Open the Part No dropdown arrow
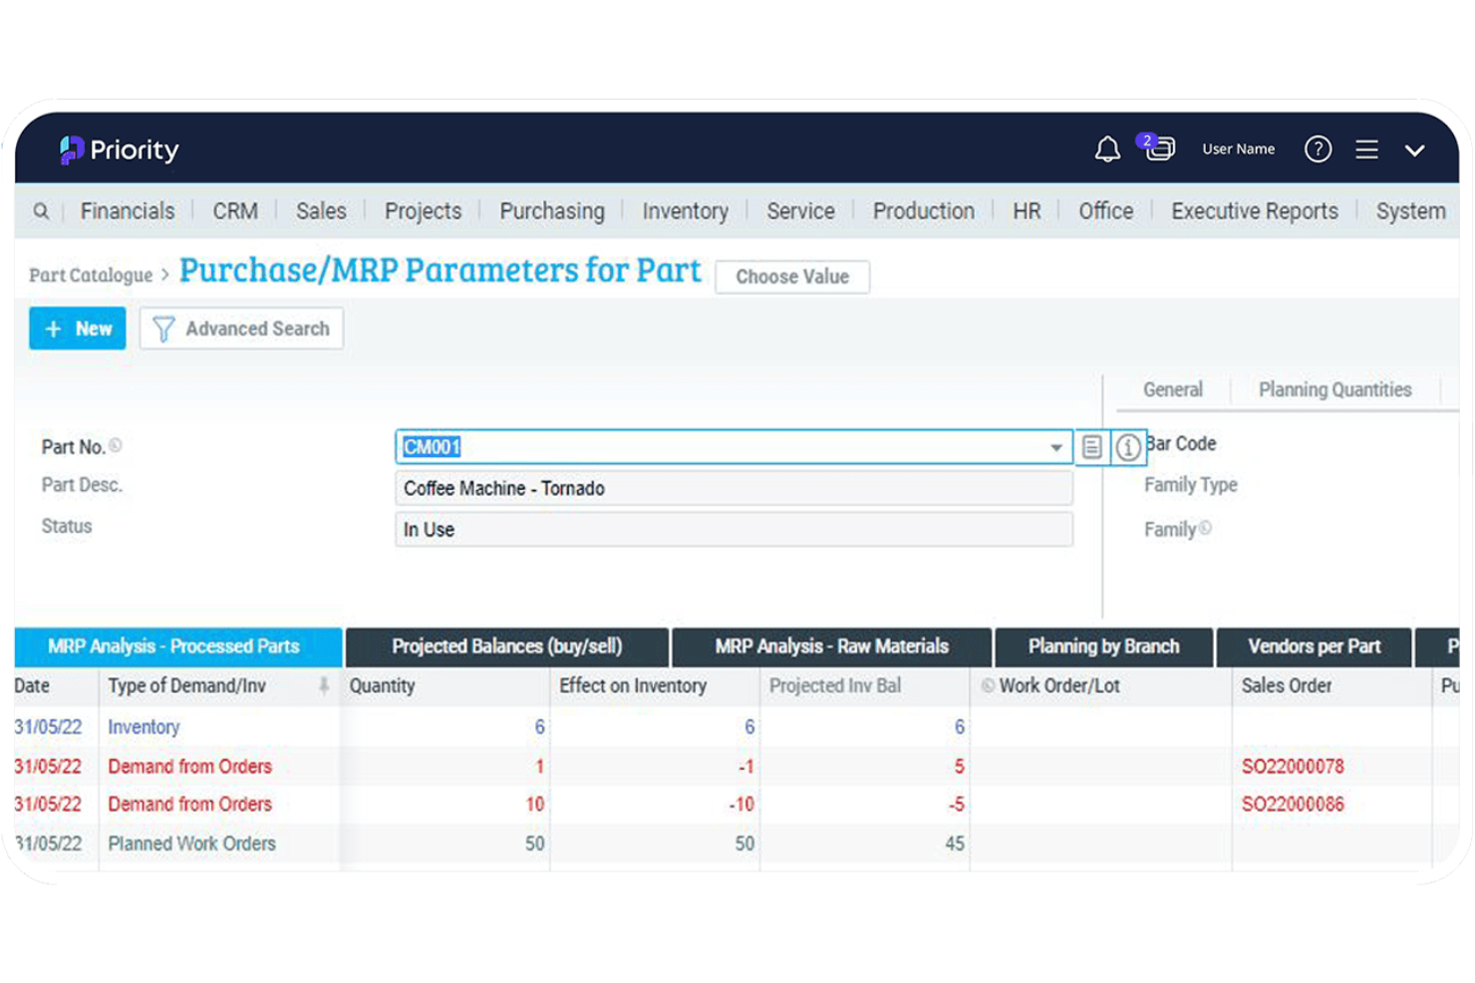Image resolution: width=1475 pixels, height=983 pixels. [x=1056, y=447]
